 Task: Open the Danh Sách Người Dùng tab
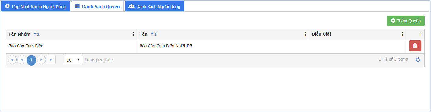pos(155,6)
